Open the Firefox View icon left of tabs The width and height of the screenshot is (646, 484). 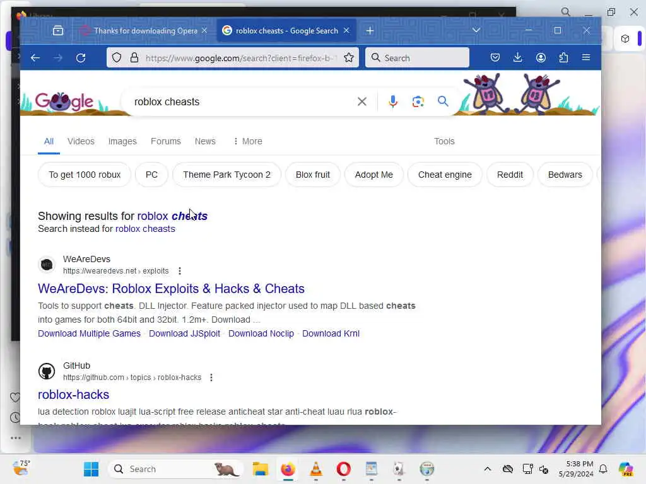[58, 30]
